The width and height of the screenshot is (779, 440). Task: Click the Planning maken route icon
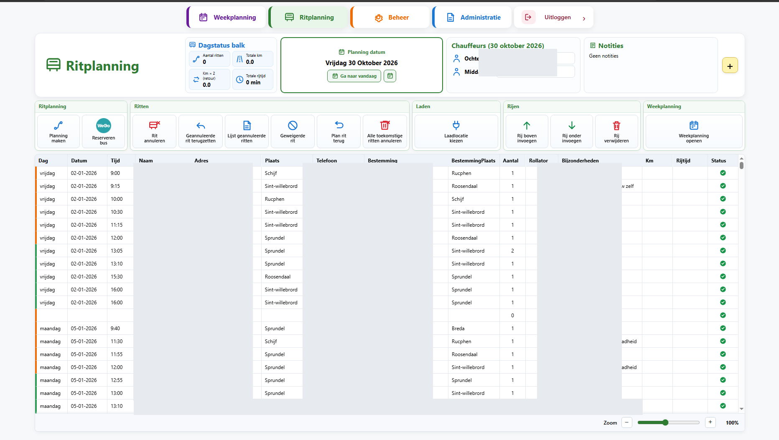tap(59, 125)
